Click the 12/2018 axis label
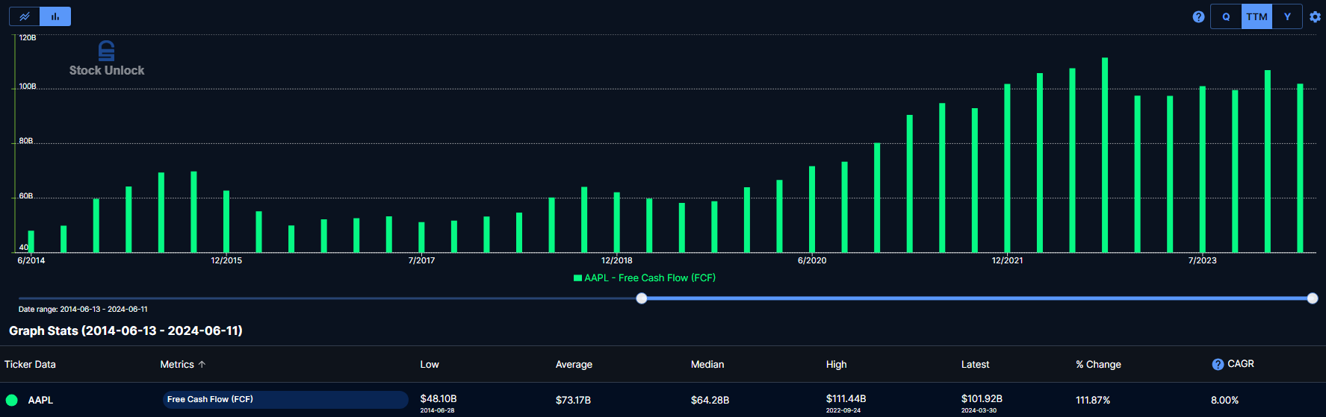This screenshot has width=1326, height=417. (616, 260)
